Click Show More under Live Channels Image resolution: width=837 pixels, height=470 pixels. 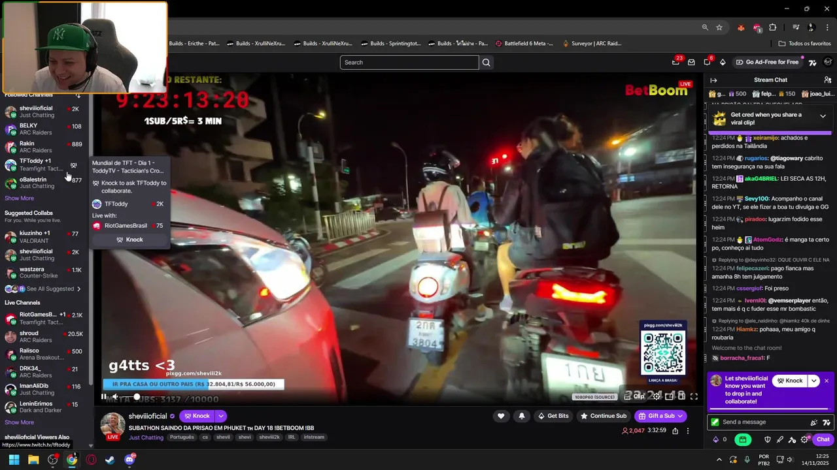tap(19, 422)
